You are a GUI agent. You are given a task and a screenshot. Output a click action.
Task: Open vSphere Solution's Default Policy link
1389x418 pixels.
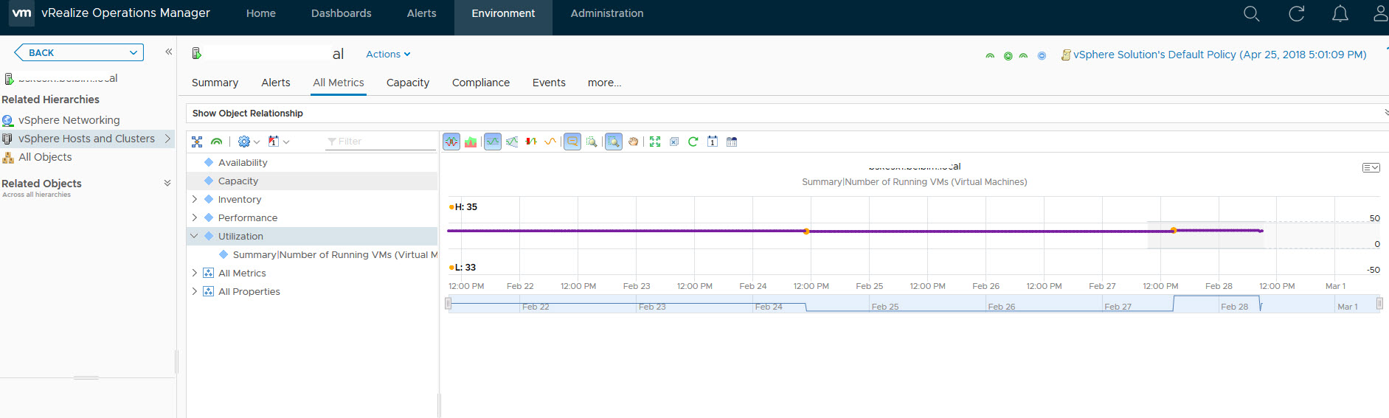(x=1219, y=55)
